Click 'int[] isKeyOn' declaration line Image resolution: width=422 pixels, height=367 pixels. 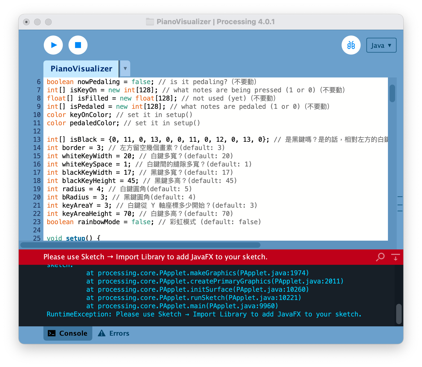point(196,90)
